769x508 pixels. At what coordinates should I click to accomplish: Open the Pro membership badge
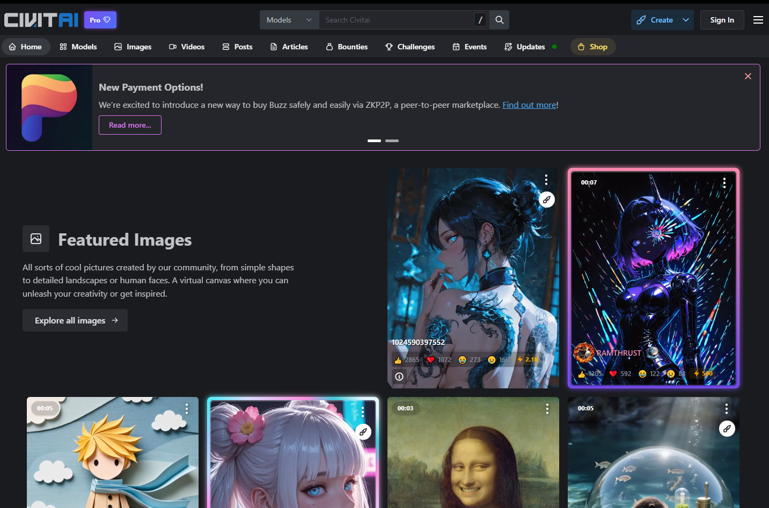pyautogui.click(x=100, y=20)
